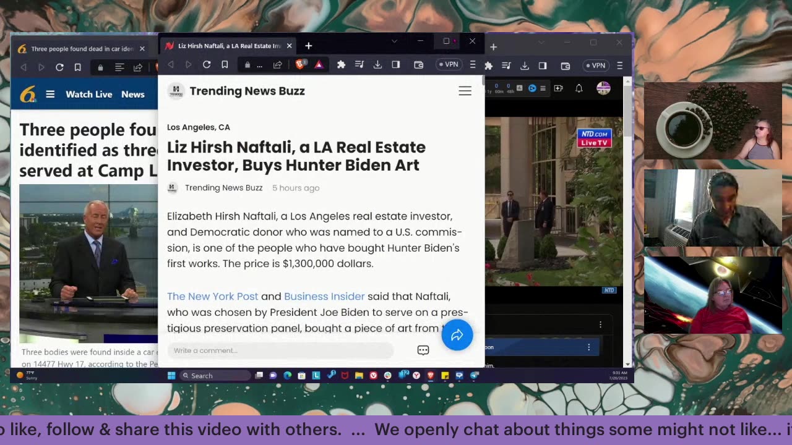Open the main menu in the right window

coord(619,66)
